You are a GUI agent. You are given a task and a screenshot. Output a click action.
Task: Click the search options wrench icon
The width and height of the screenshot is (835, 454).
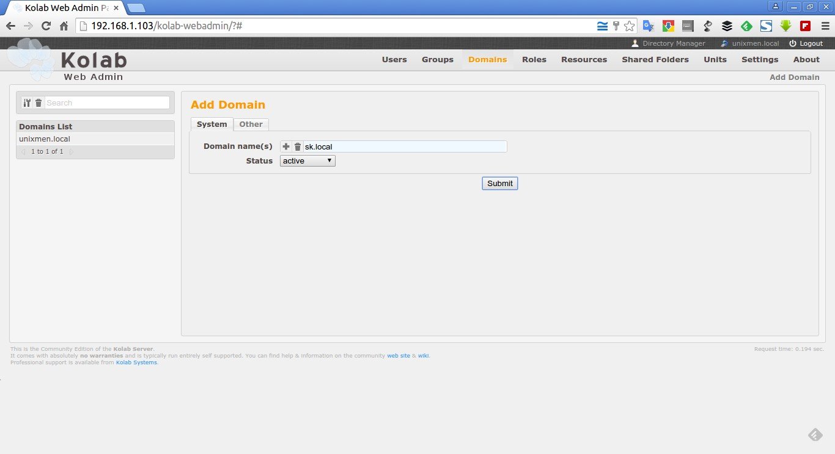click(x=27, y=103)
